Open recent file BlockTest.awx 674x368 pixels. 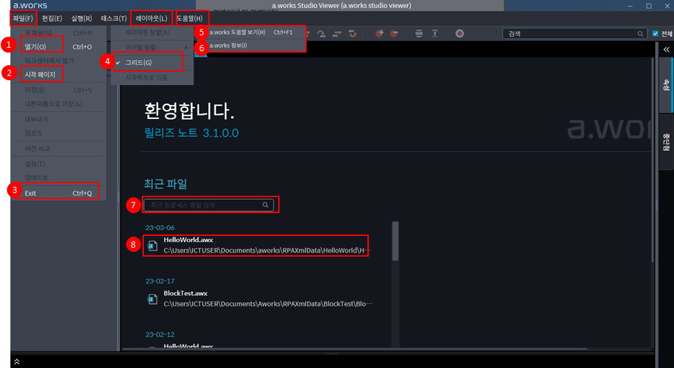click(x=259, y=299)
